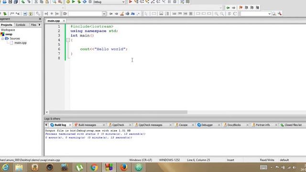This screenshot has width=306, height=172.
Task: Open the Cscope log tab
Action: [x=183, y=125]
